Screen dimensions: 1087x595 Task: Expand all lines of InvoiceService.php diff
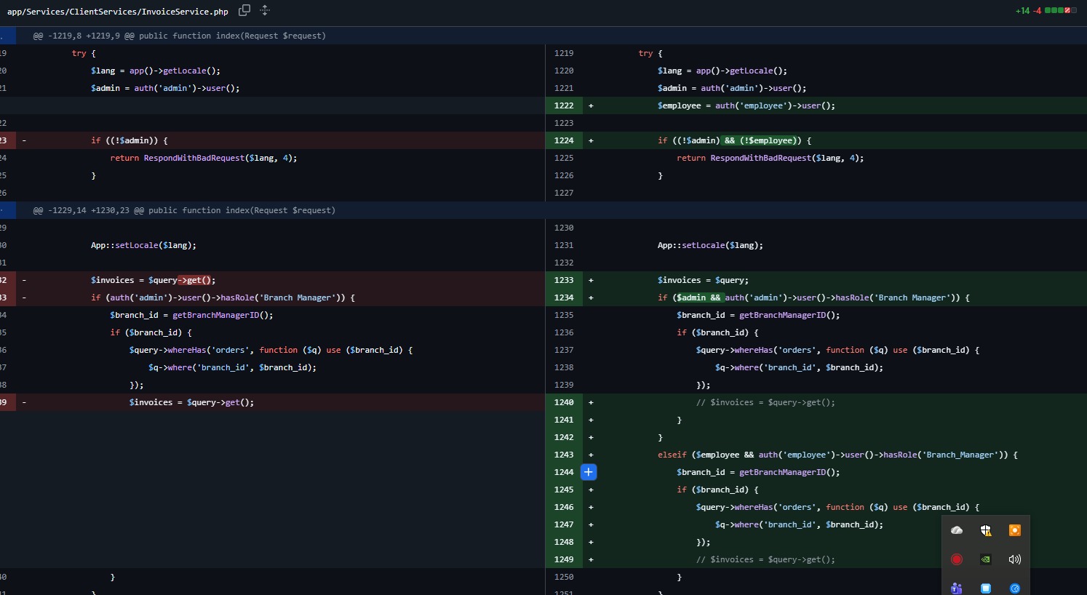coord(265,10)
